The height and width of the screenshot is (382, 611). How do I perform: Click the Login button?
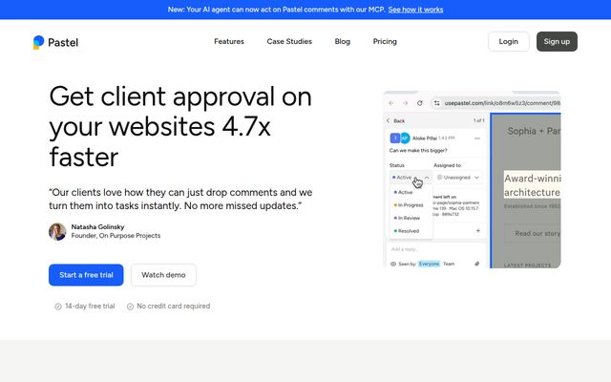[x=509, y=41]
